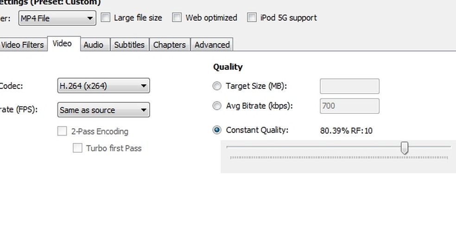Open the Advanced tab
Viewport: 456px width, 248px height.
pos(212,45)
